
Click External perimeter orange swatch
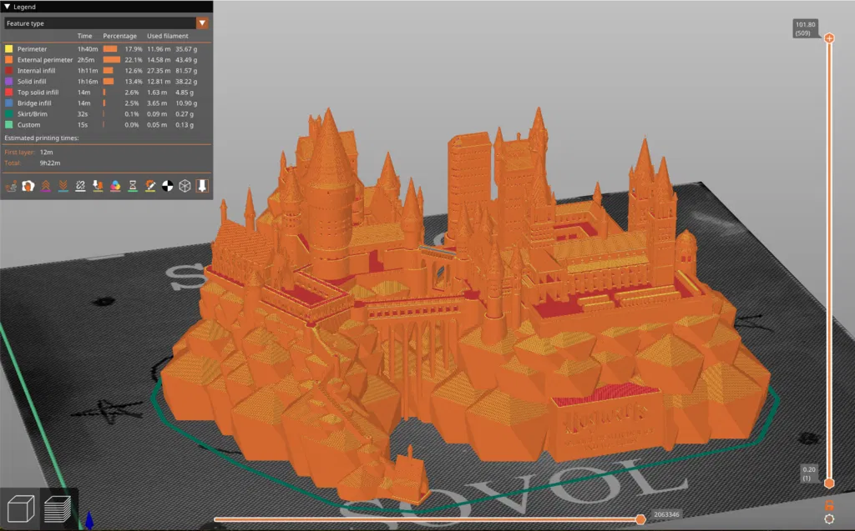point(8,60)
